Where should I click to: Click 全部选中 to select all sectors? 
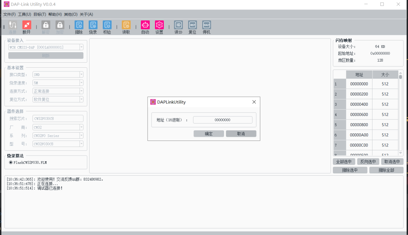(344, 161)
